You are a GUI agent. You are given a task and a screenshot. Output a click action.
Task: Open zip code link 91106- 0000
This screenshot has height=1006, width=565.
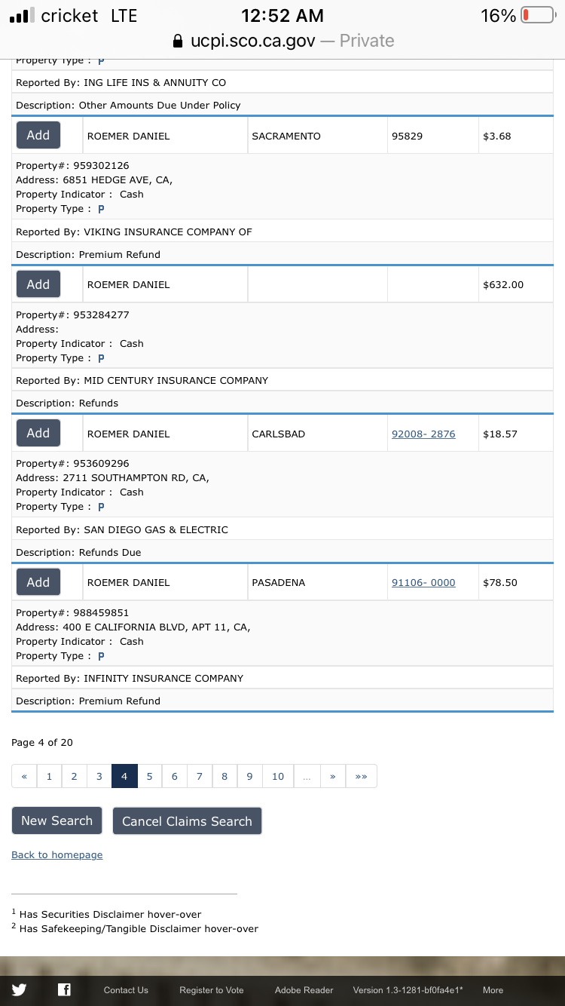(x=423, y=582)
